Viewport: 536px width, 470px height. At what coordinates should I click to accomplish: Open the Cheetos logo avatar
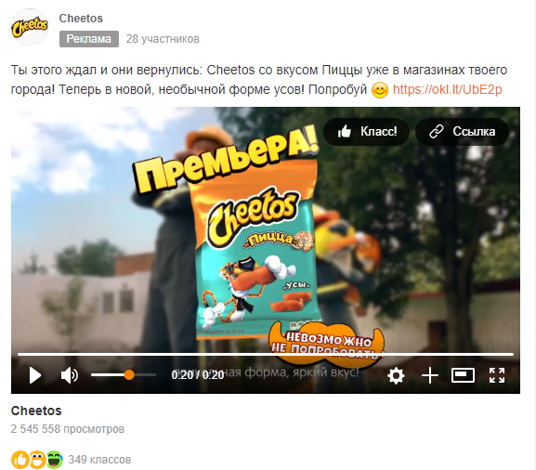(x=30, y=27)
